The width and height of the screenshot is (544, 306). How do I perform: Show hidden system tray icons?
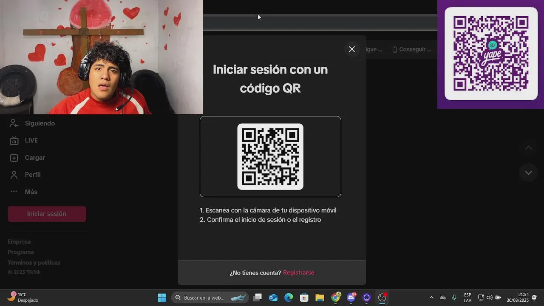(431, 297)
